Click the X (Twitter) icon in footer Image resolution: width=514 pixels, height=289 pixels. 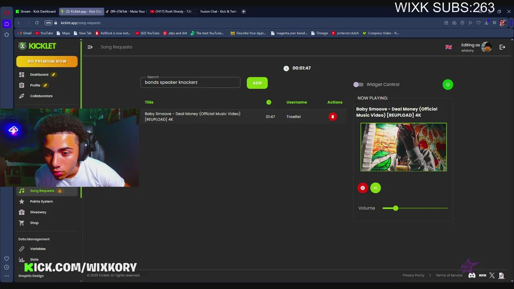point(492,275)
